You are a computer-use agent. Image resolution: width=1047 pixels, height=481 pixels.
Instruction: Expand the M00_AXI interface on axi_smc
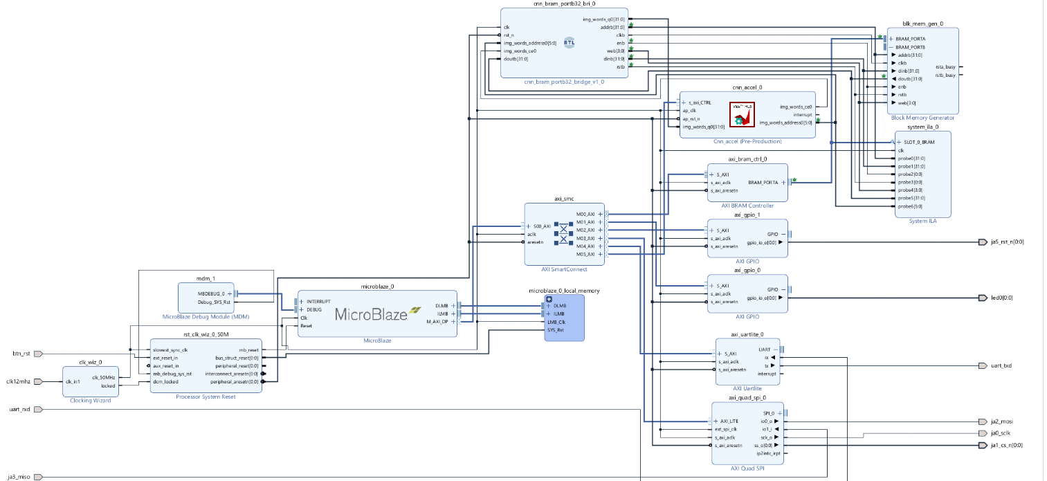click(x=601, y=214)
